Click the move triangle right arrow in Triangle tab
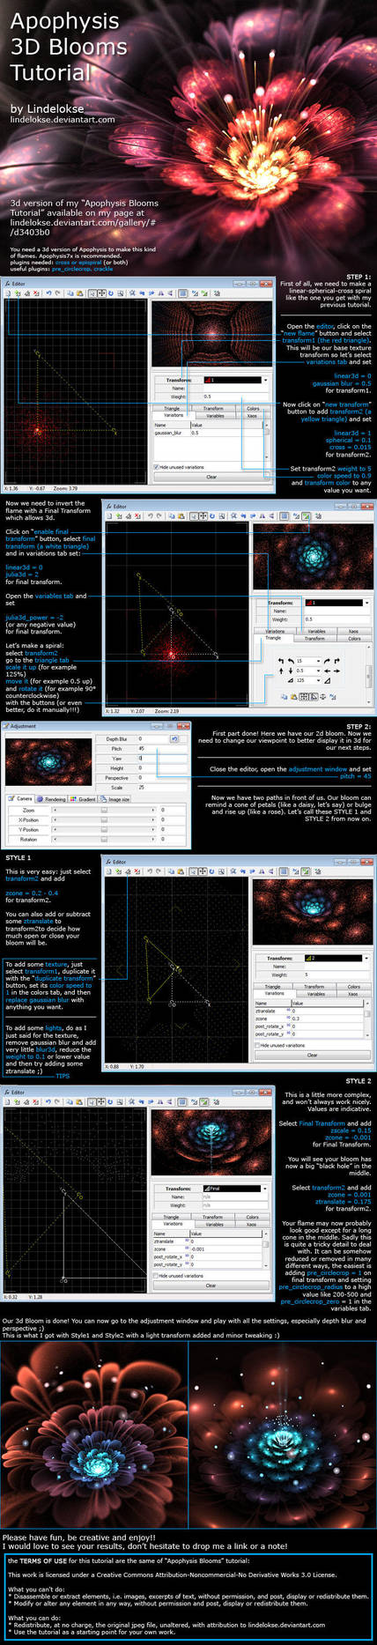The width and height of the screenshot is (377, 1645). click(x=337, y=671)
